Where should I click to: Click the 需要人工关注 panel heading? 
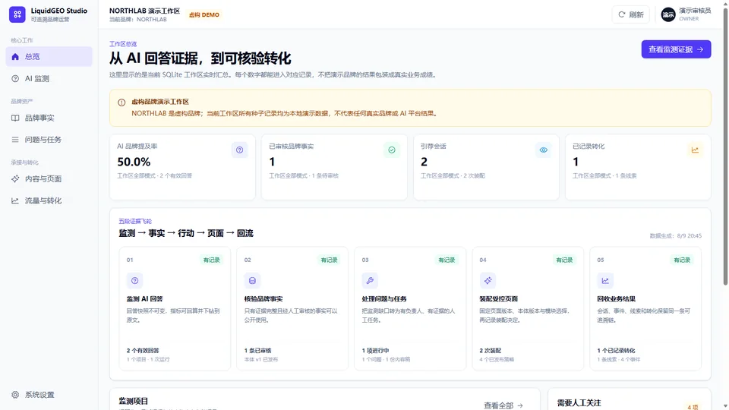tap(579, 403)
